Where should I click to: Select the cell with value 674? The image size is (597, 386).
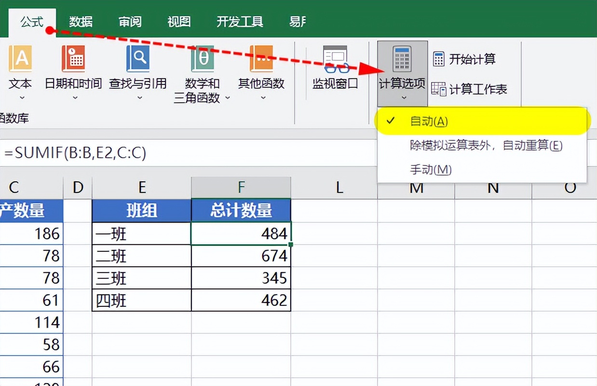coord(241,256)
